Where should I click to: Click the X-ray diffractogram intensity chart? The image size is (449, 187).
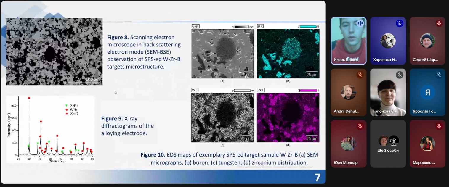coord(50,129)
